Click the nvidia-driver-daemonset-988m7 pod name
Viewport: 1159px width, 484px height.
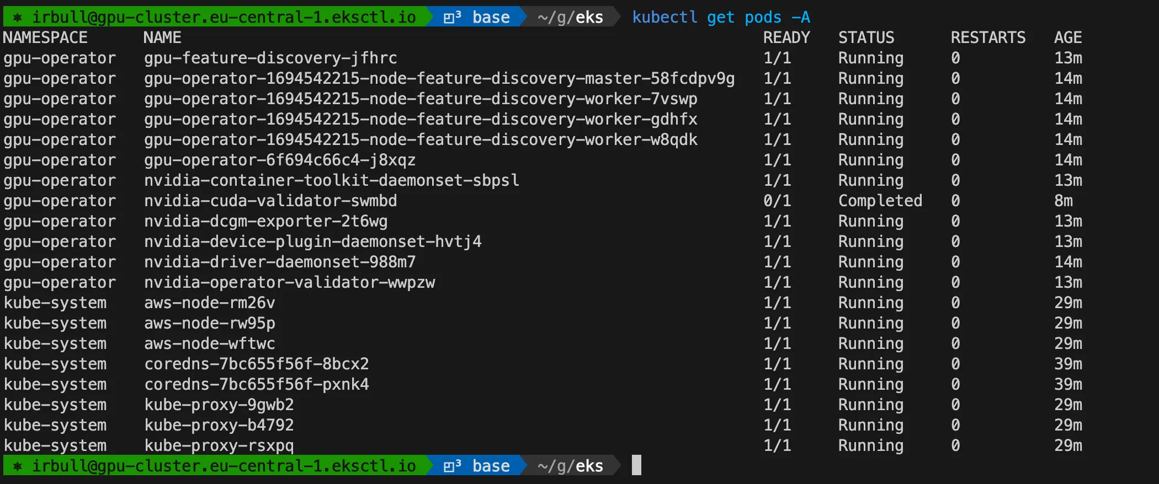click(x=280, y=262)
